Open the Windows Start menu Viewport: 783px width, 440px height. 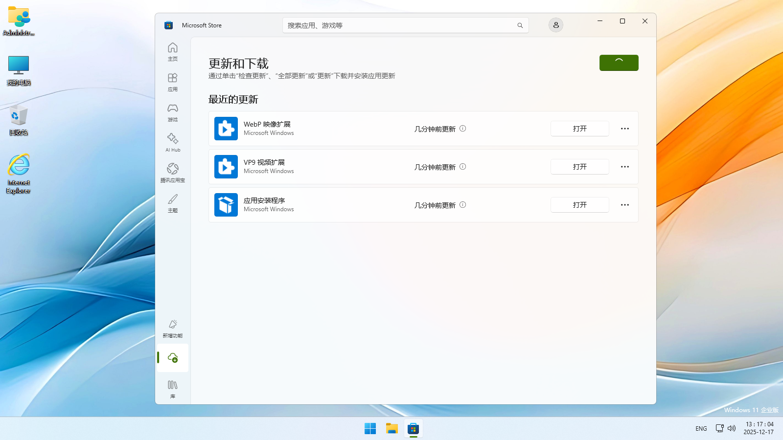370,429
